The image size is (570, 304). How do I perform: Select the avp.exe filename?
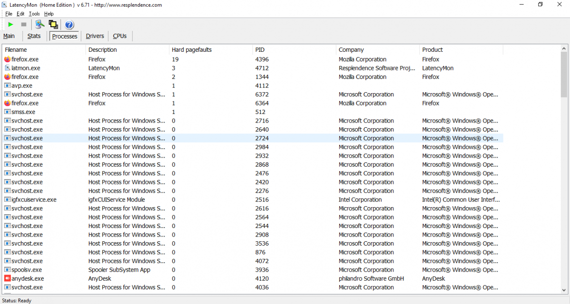click(22, 85)
